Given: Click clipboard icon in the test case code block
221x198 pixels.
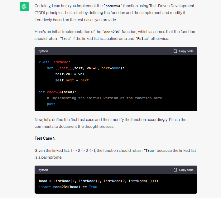Looking at the screenshot, I should (175, 170).
